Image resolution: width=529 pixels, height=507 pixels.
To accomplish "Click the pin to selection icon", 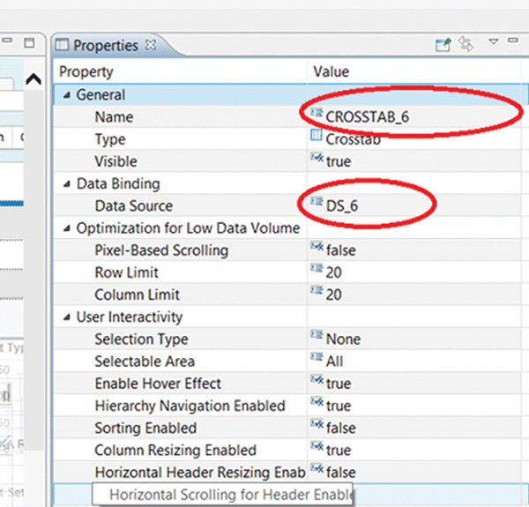I will [466, 44].
